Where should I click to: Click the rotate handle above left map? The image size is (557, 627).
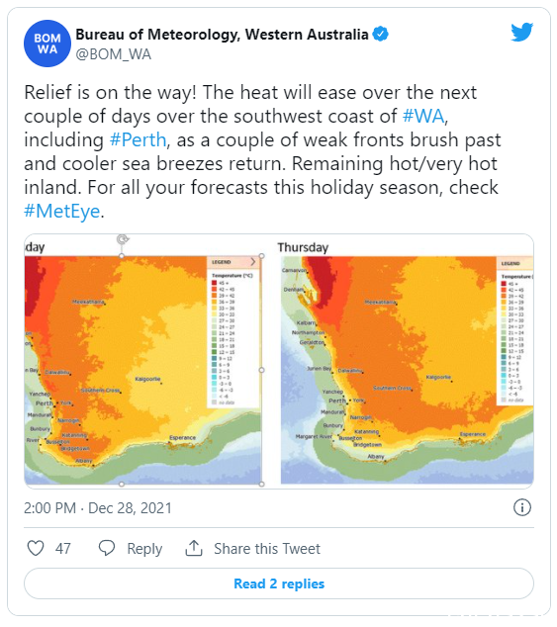click(x=122, y=239)
